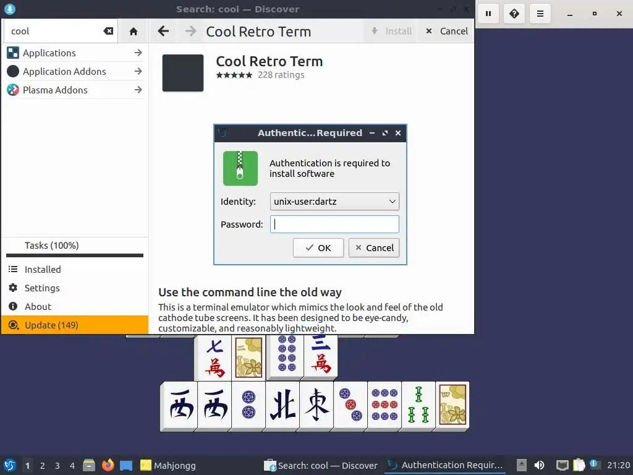Select the north wind tile
The image size is (633, 475).
283,405
